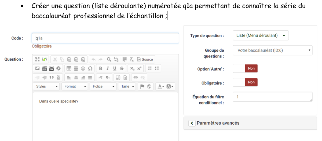Toggle the Obligatoire switch
Image resolution: width=322 pixels, height=141 pixels.
tap(245, 82)
